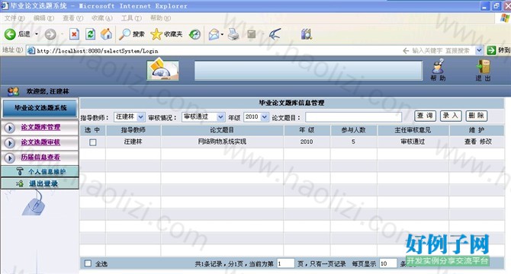Toggle the 全选 select-all checkbox
Image resolution: width=511 pixels, height=274 pixels.
[x=88, y=263]
